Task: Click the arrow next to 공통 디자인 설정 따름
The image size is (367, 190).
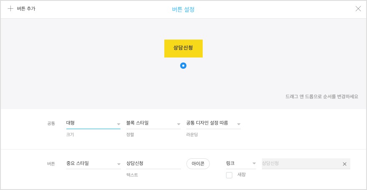Action: [239, 124]
